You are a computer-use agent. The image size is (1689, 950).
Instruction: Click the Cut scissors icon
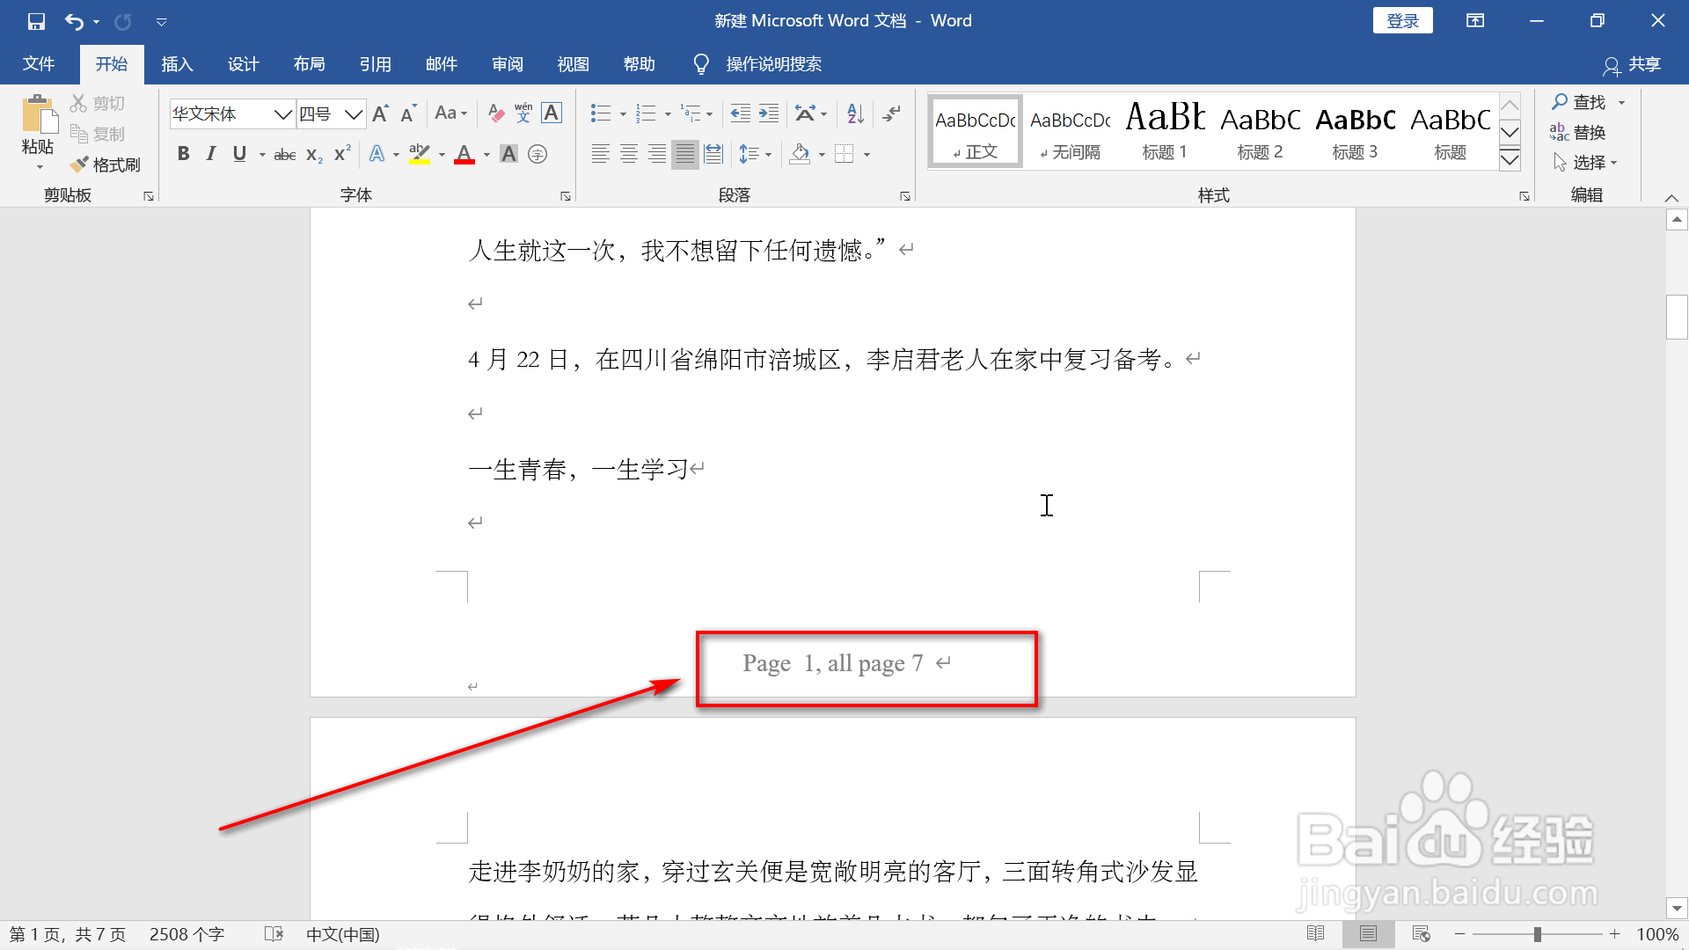pos(79,103)
